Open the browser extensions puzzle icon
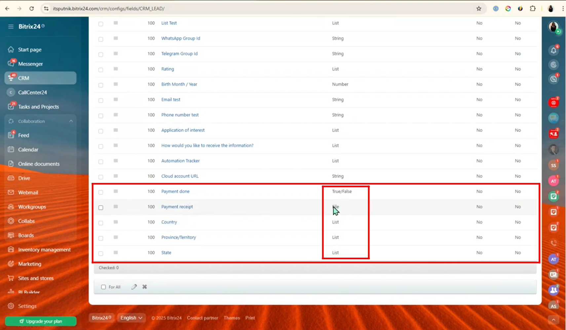 [x=533, y=9]
